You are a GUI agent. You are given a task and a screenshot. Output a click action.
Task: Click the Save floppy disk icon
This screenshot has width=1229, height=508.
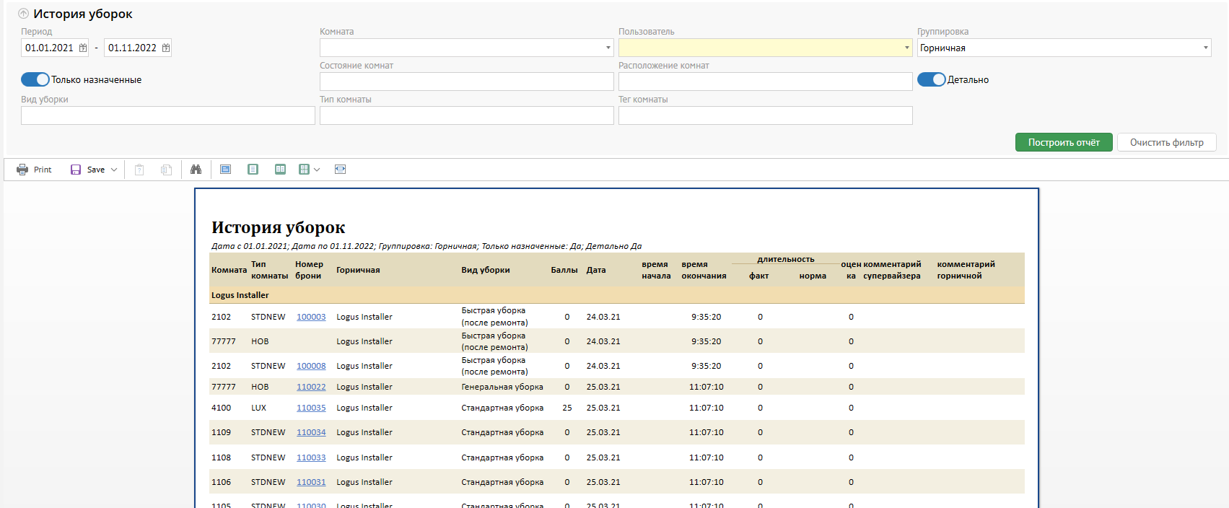click(x=76, y=170)
